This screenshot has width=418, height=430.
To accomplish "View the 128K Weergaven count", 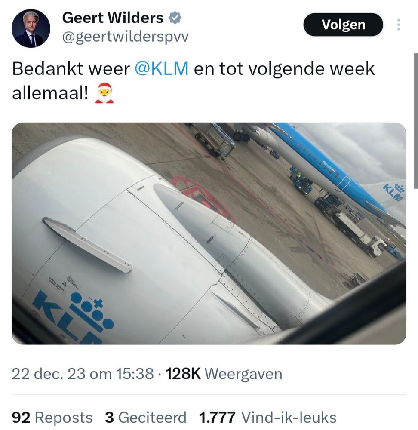I will (224, 374).
